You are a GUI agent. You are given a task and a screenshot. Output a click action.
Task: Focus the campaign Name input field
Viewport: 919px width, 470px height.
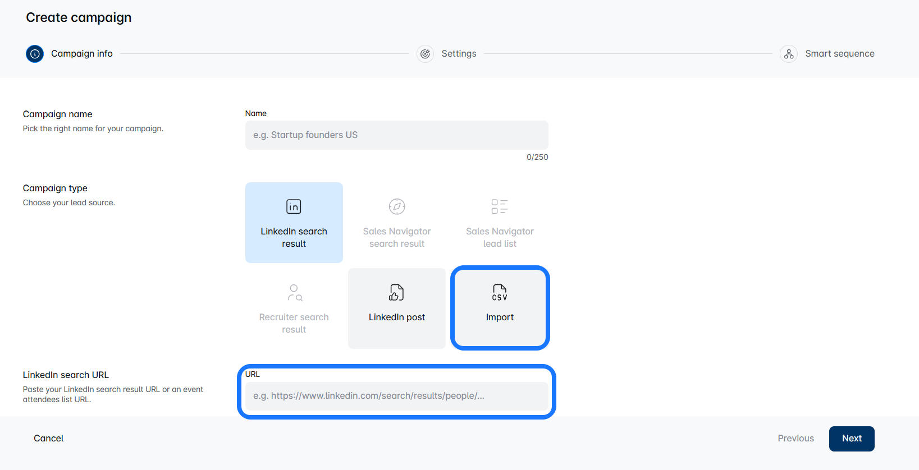(x=396, y=135)
